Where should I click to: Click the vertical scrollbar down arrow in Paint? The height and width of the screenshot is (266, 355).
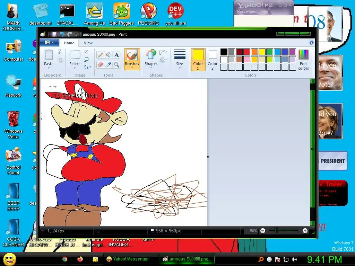point(312,223)
